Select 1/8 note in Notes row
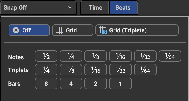Viewport: 189px width, 101px height. (96, 56)
